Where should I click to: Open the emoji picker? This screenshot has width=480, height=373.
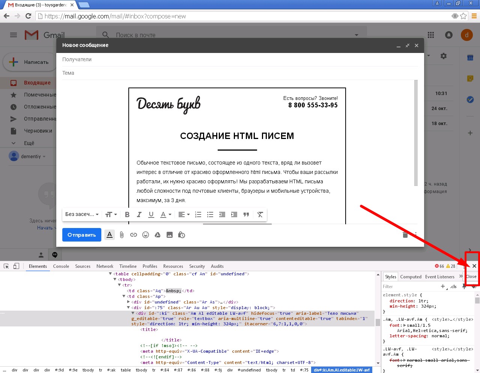[146, 235]
